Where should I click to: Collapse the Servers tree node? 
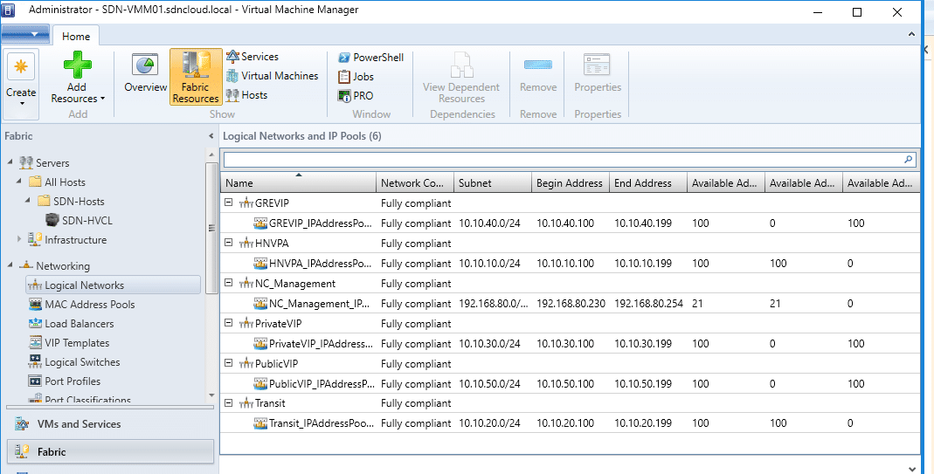point(10,162)
